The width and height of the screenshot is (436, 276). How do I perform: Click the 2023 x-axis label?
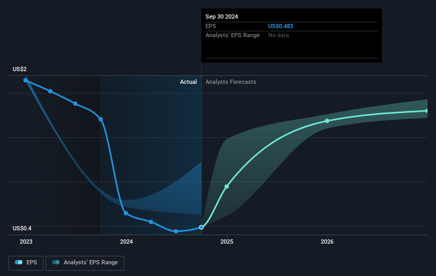26,241
